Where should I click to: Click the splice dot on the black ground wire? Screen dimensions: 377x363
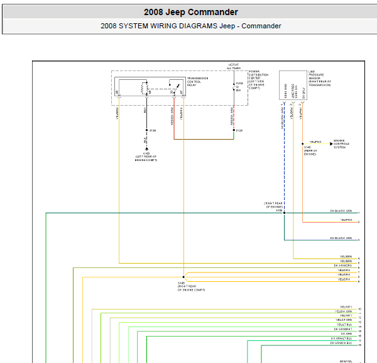point(146,130)
